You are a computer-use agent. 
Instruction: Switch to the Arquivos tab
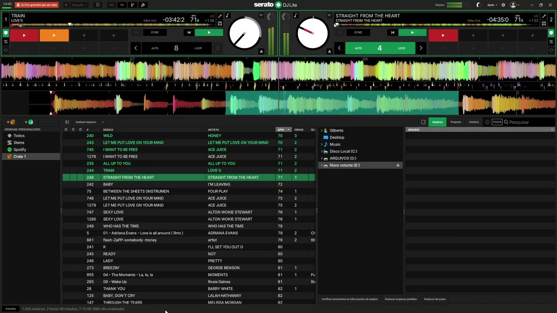(437, 122)
